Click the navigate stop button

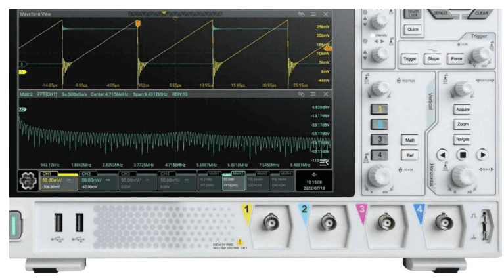(x=463, y=155)
